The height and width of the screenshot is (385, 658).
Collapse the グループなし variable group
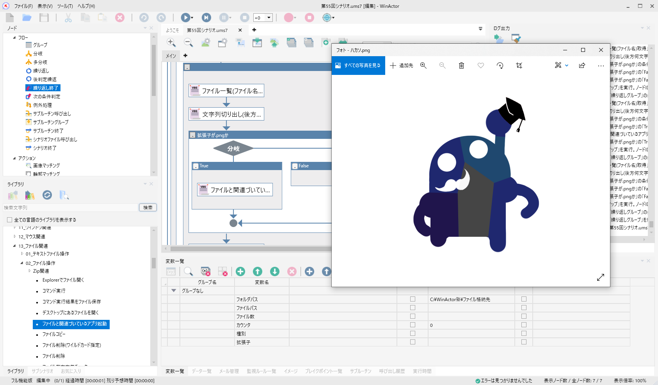174,291
